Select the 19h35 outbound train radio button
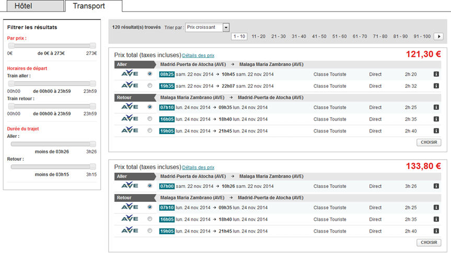This screenshot has width=451, height=253. pos(150,86)
